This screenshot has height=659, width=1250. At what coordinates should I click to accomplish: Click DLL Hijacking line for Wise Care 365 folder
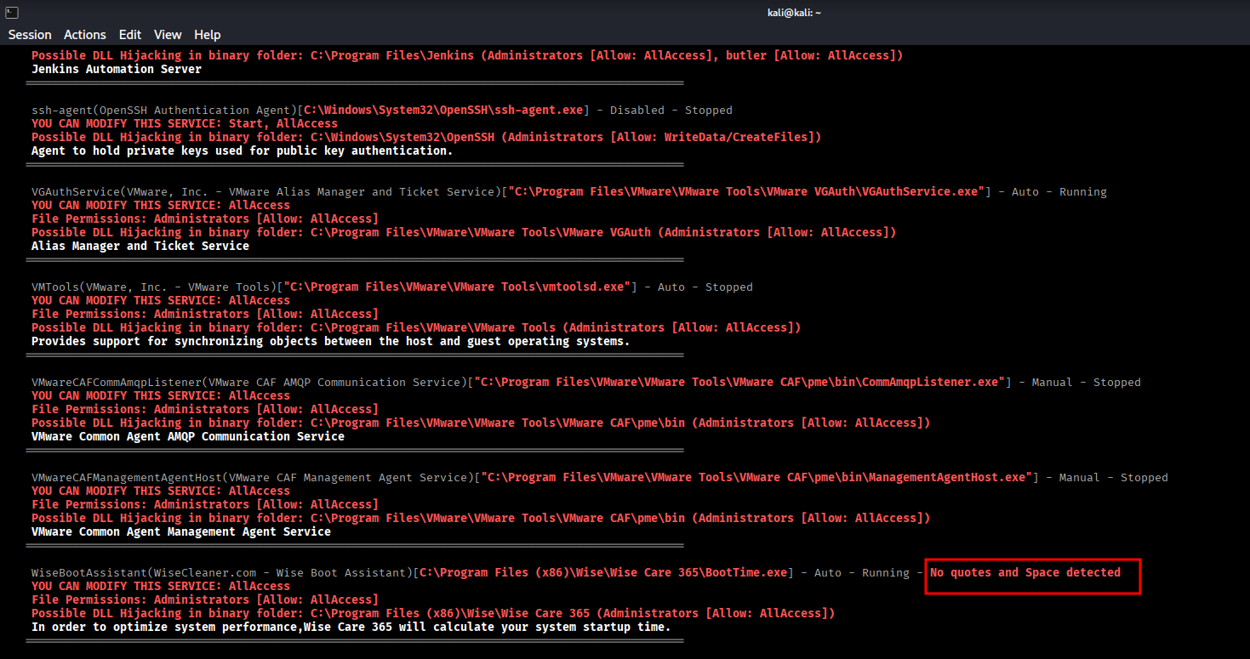click(x=433, y=613)
